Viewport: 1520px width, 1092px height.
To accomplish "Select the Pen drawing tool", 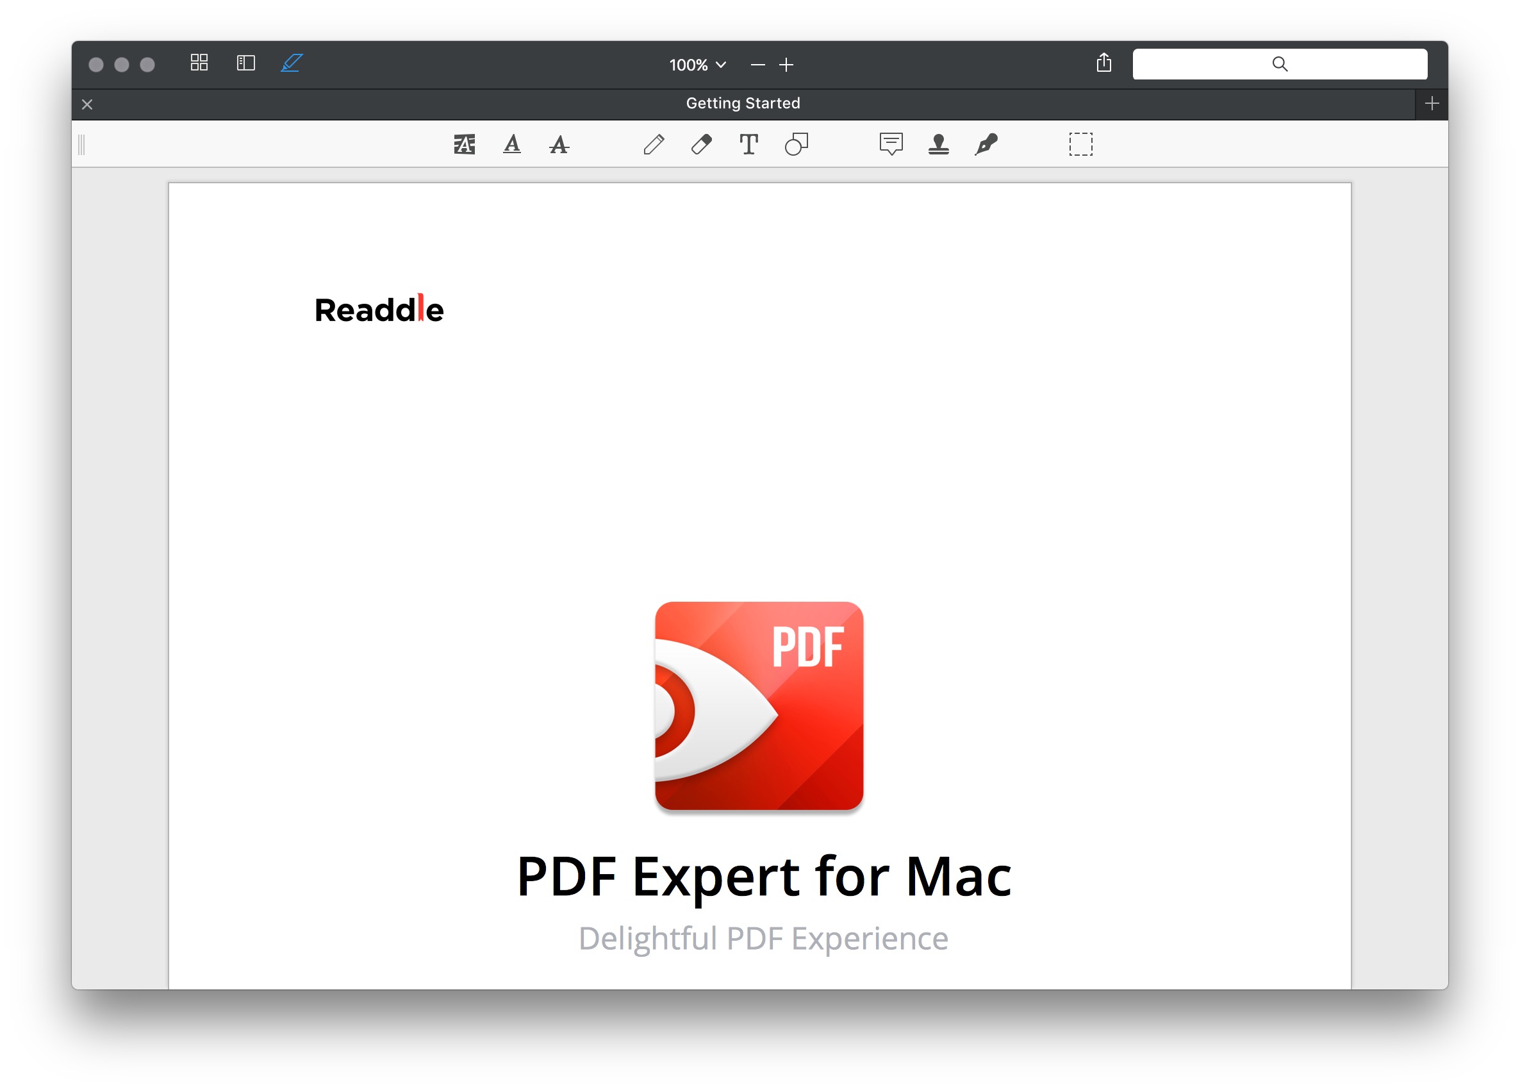I will pyautogui.click(x=654, y=144).
